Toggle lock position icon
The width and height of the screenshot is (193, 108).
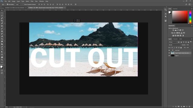tap(176, 47)
